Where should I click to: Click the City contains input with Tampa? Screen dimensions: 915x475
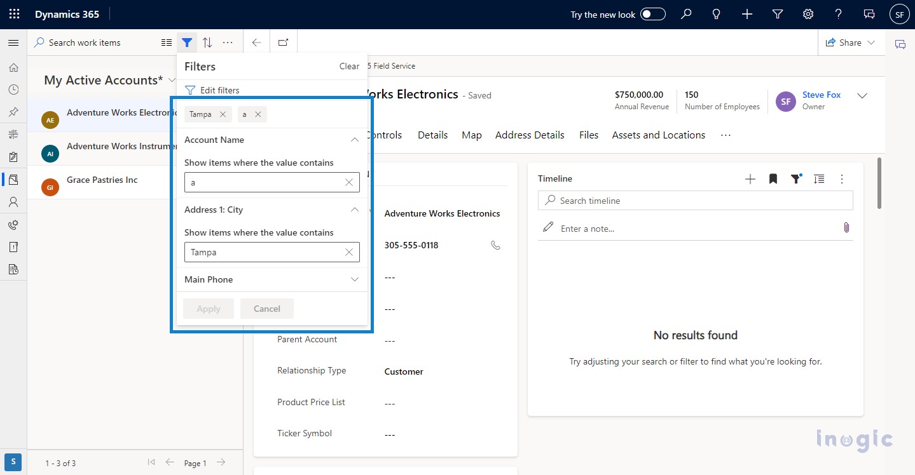click(x=272, y=252)
